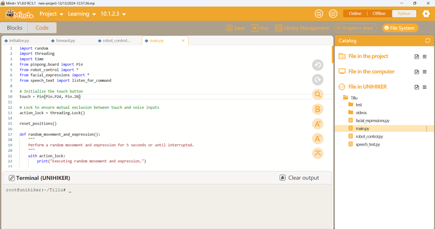
Task: Add new file to File in UNIHIKER
Action: pyautogui.click(x=417, y=87)
